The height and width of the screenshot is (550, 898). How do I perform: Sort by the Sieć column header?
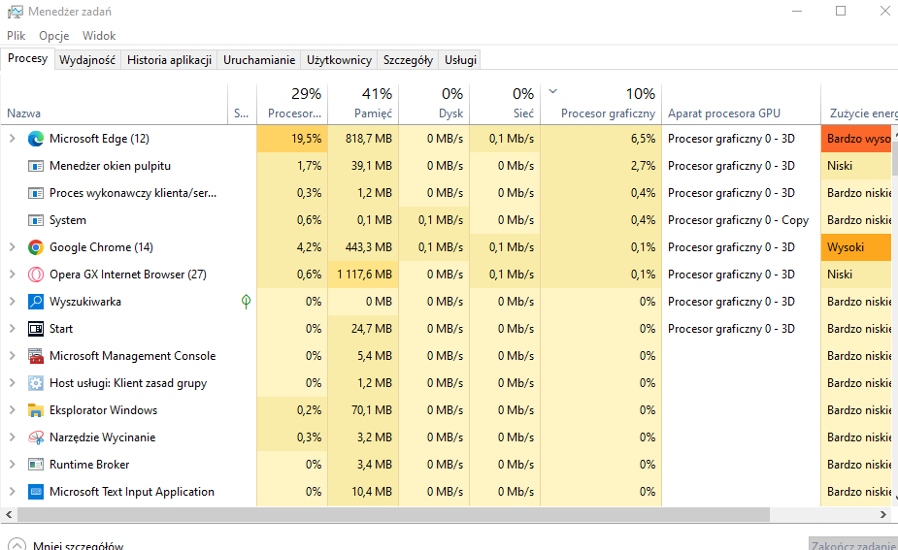point(505,104)
